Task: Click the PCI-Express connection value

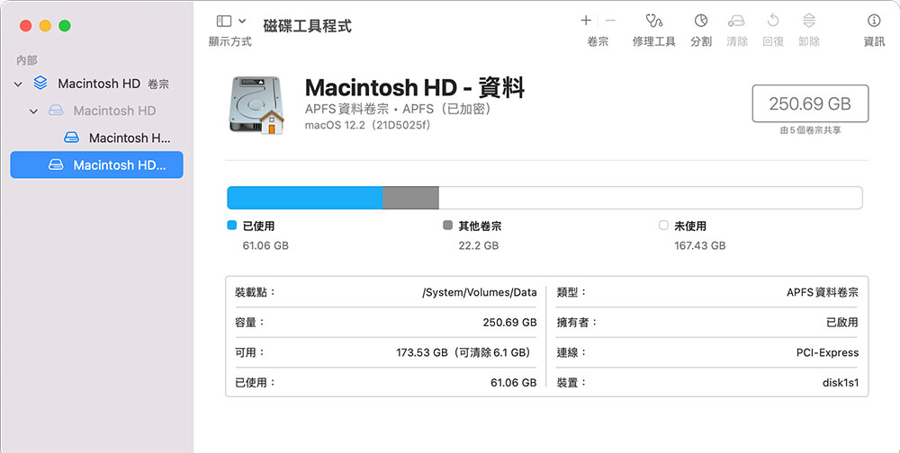Action: [827, 352]
